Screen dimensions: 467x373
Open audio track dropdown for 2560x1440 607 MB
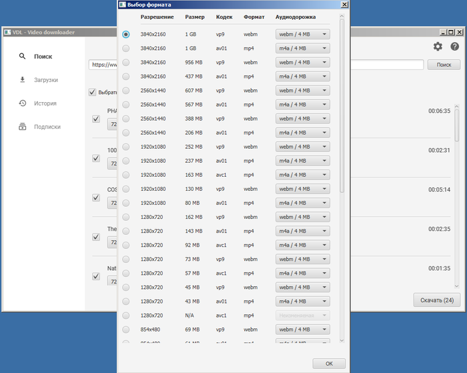302,91
